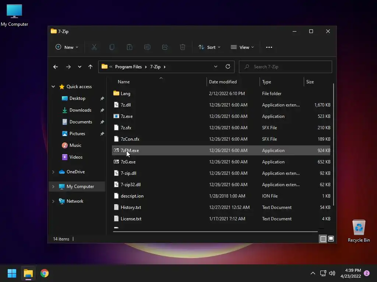377x282 pixels.
Task: Select the 7z.dll file name
Action: pyautogui.click(x=126, y=105)
